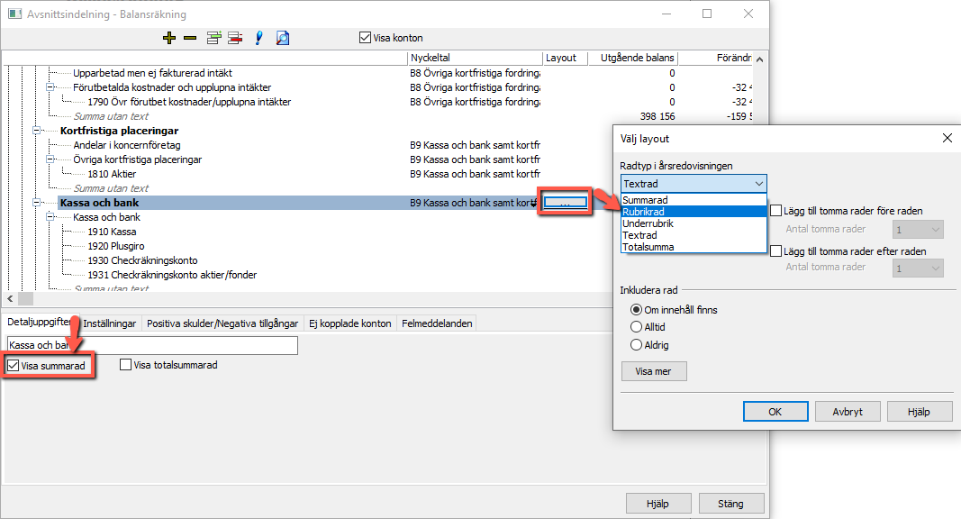Close the Välj layout dialog
Viewport: 961px width, 519px height.
pyautogui.click(x=947, y=138)
